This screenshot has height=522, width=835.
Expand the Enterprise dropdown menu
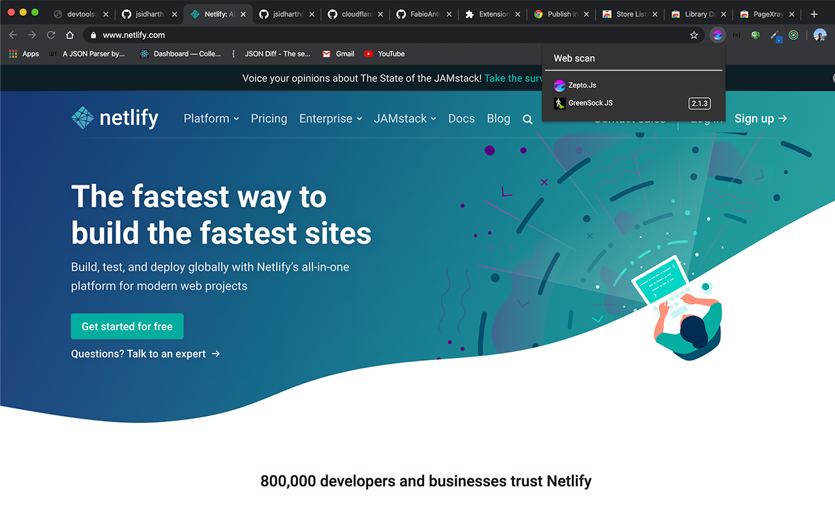pyautogui.click(x=331, y=119)
